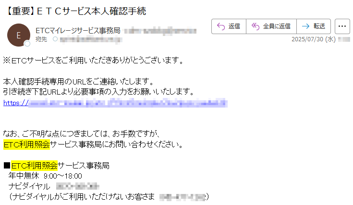
Task: Click the presence circle beside 宛先 recipient
Action: pyautogui.click(x=55, y=39)
